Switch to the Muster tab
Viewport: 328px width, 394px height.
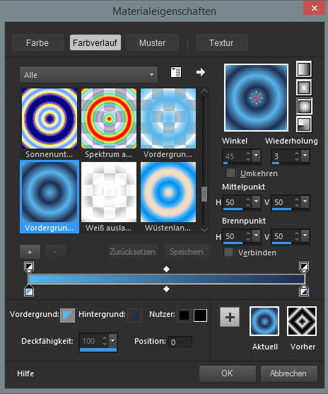pyautogui.click(x=153, y=42)
